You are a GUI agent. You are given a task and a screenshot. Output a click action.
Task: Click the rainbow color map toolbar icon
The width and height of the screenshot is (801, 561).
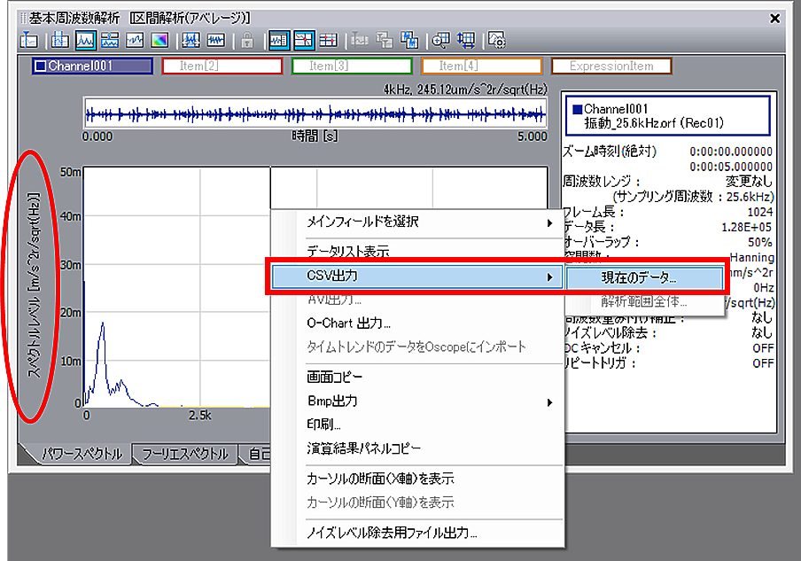[x=159, y=40]
